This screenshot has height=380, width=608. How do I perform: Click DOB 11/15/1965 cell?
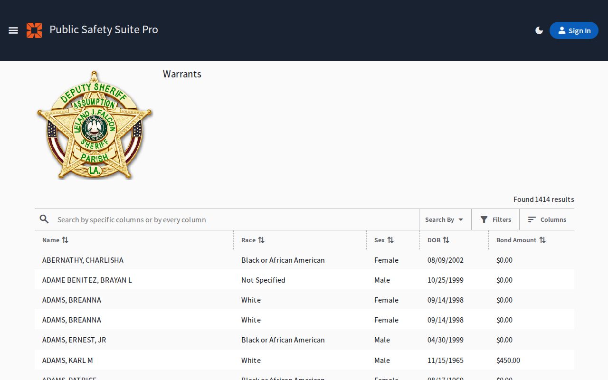[x=446, y=360]
